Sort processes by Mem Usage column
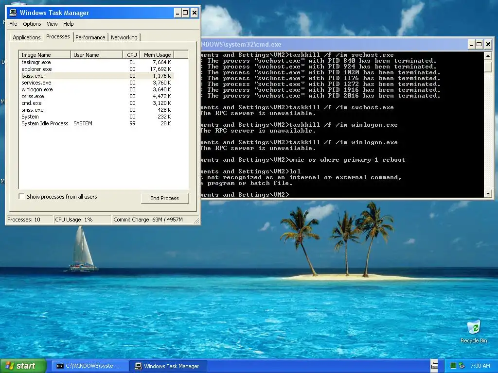498x373 pixels. [x=157, y=55]
